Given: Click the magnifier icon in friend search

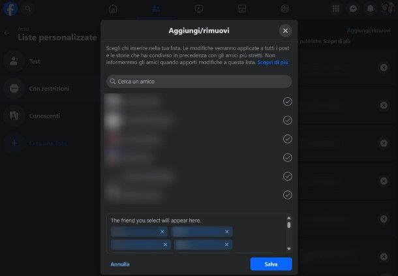Looking at the screenshot, I should point(112,82).
